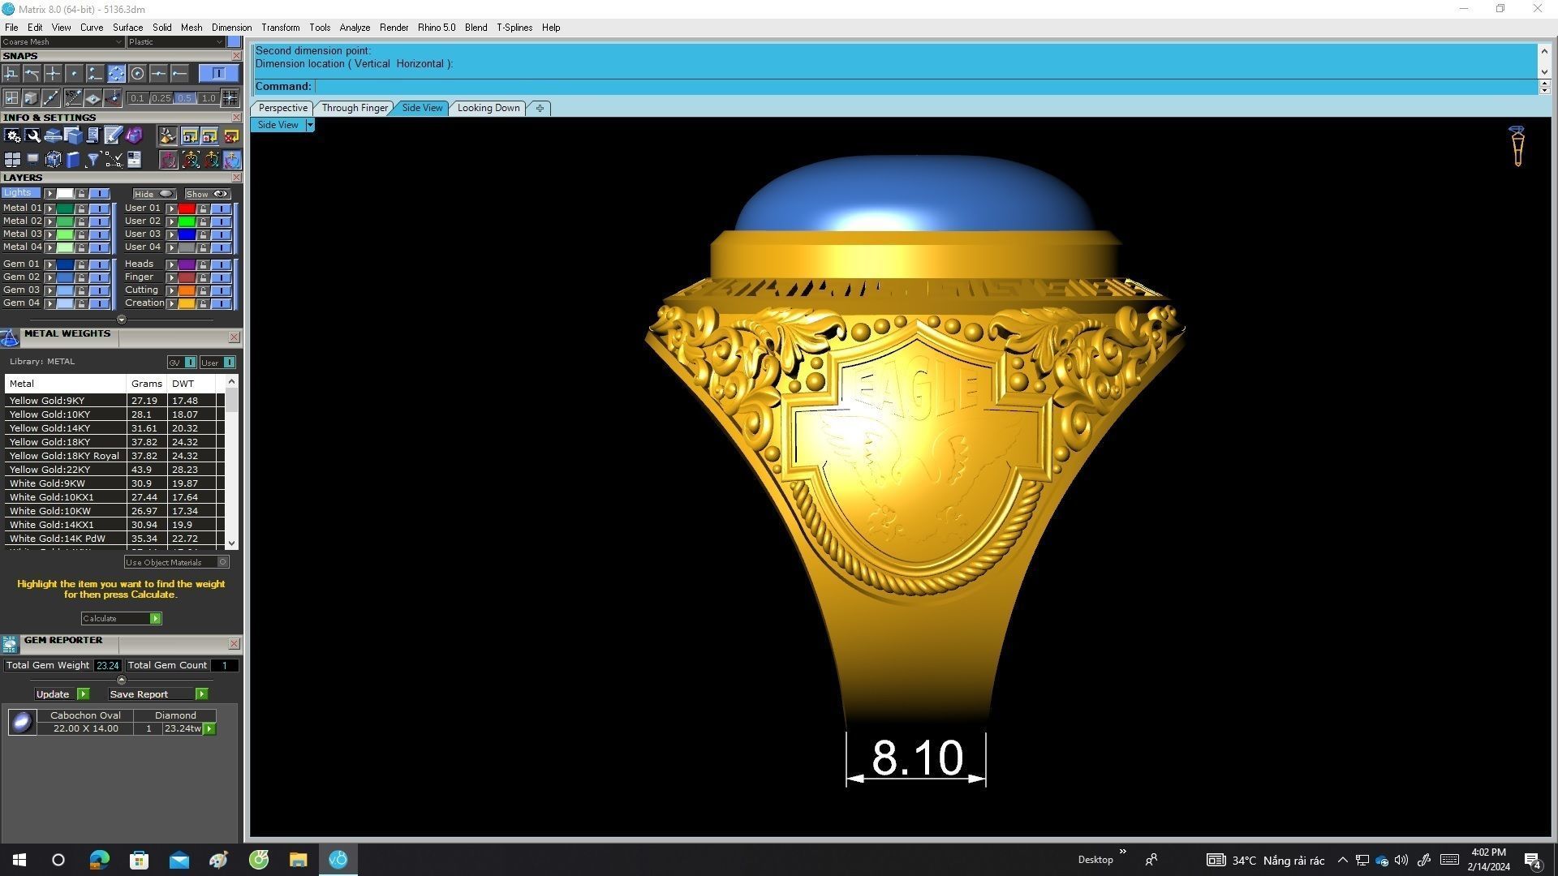This screenshot has height=876, width=1558.
Task: Expand the Metal 01 layer arrow
Action: (x=49, y=208)
